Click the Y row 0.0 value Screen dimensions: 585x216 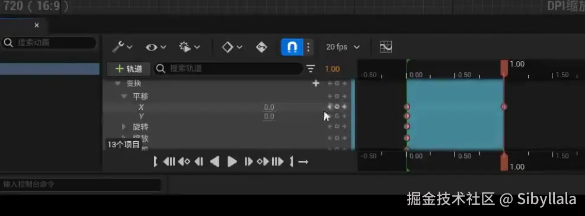[x=269, y=116]
